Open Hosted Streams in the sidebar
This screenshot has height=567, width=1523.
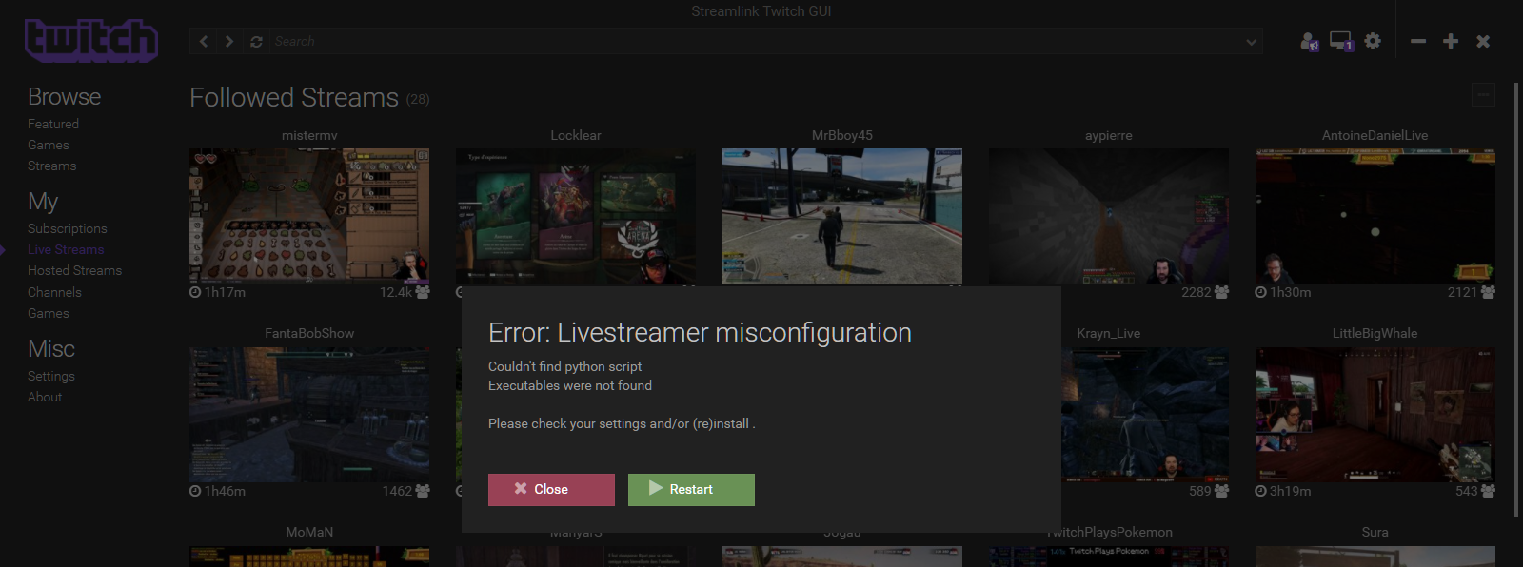(x=74, y=270)
